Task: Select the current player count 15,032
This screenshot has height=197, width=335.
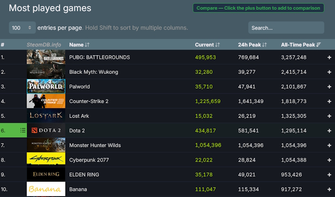Action: [x=204, y=116]
